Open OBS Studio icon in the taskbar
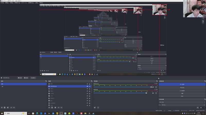The height and width of the screenshot is (115, 206). coord(61,113)
